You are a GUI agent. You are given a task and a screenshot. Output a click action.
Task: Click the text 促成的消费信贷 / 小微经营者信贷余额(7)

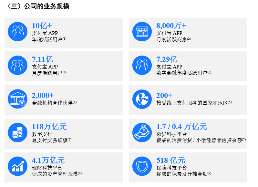point(201,140)
